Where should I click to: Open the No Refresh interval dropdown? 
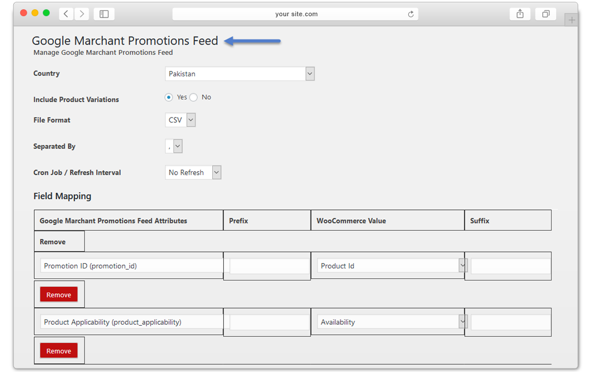point(193,172)
